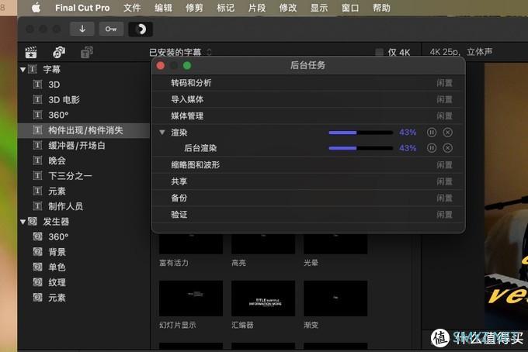
Task: Select the 3D titles category
Action: pos(84,85)
